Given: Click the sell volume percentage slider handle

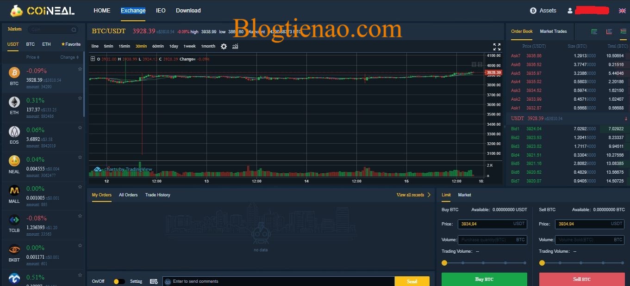Looking at the screenshot, I should [542, 263].
